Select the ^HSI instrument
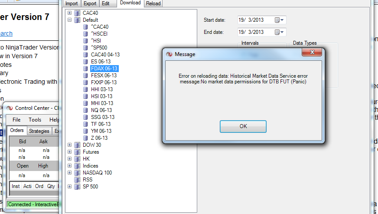 [x=96, y=41]
